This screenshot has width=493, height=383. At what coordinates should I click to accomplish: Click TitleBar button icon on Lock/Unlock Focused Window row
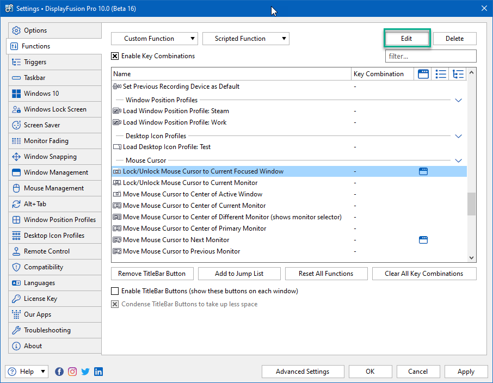pyautogui.click(x=423, y=171)
